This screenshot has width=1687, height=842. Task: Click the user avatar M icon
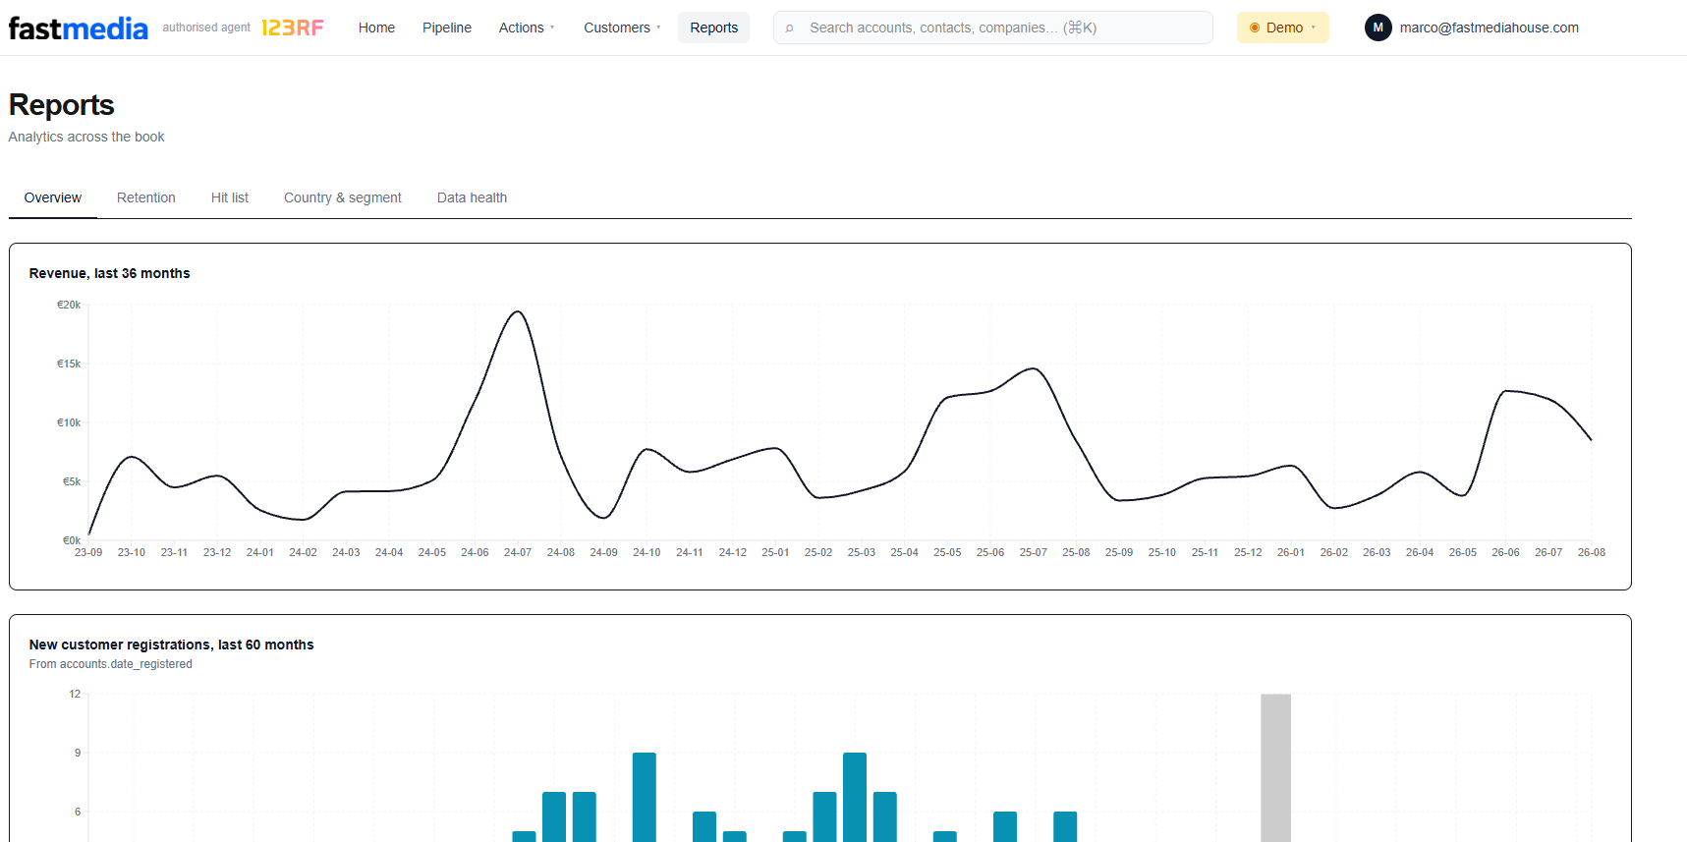coord(1378,28)
